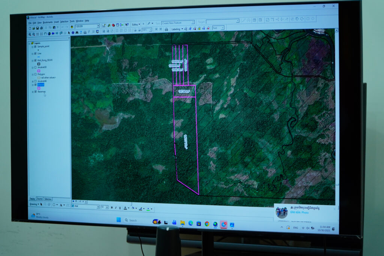The width and height of the screenshot is (384, 256).
Task: Enable the Anukret30 layer checkbox
Action: click(x=35, y=67)
